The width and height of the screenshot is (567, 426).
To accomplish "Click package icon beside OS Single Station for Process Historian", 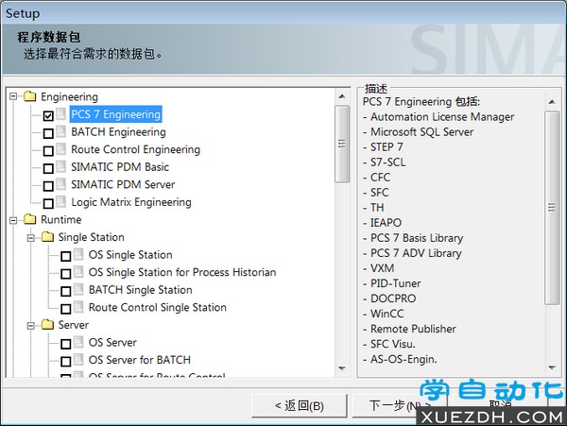I will tap(78, 271).
